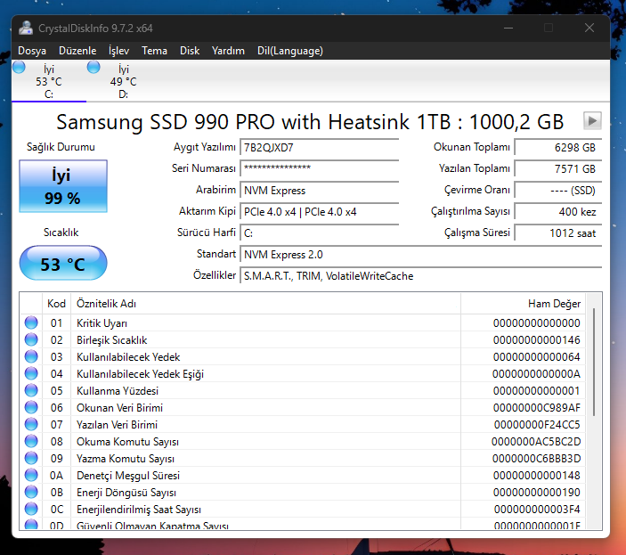Click the masked Seri Numarası field
626x555 pixels.
point(320,168)
